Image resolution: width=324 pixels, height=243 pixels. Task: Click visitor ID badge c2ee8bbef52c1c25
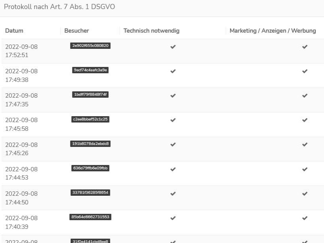point(90,119)
